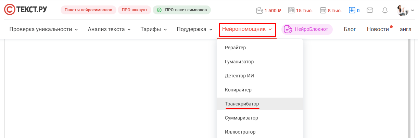Click the calendar symbols icon
418x138 pixels.
coord(323,10)
